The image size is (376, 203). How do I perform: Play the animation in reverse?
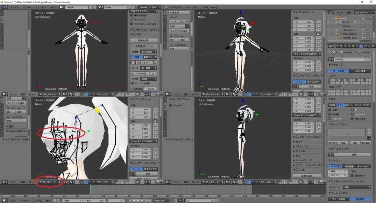coord(138,200)
